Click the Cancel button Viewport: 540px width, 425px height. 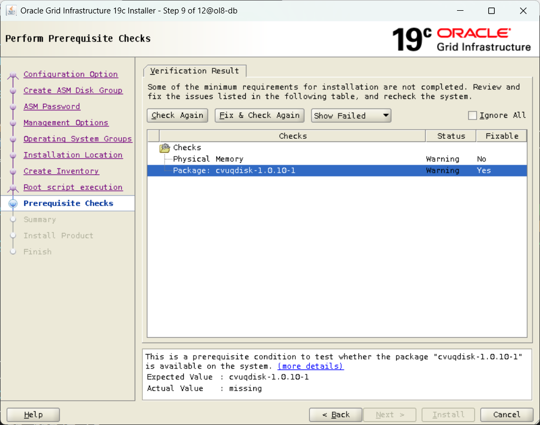tap(507, 415)
